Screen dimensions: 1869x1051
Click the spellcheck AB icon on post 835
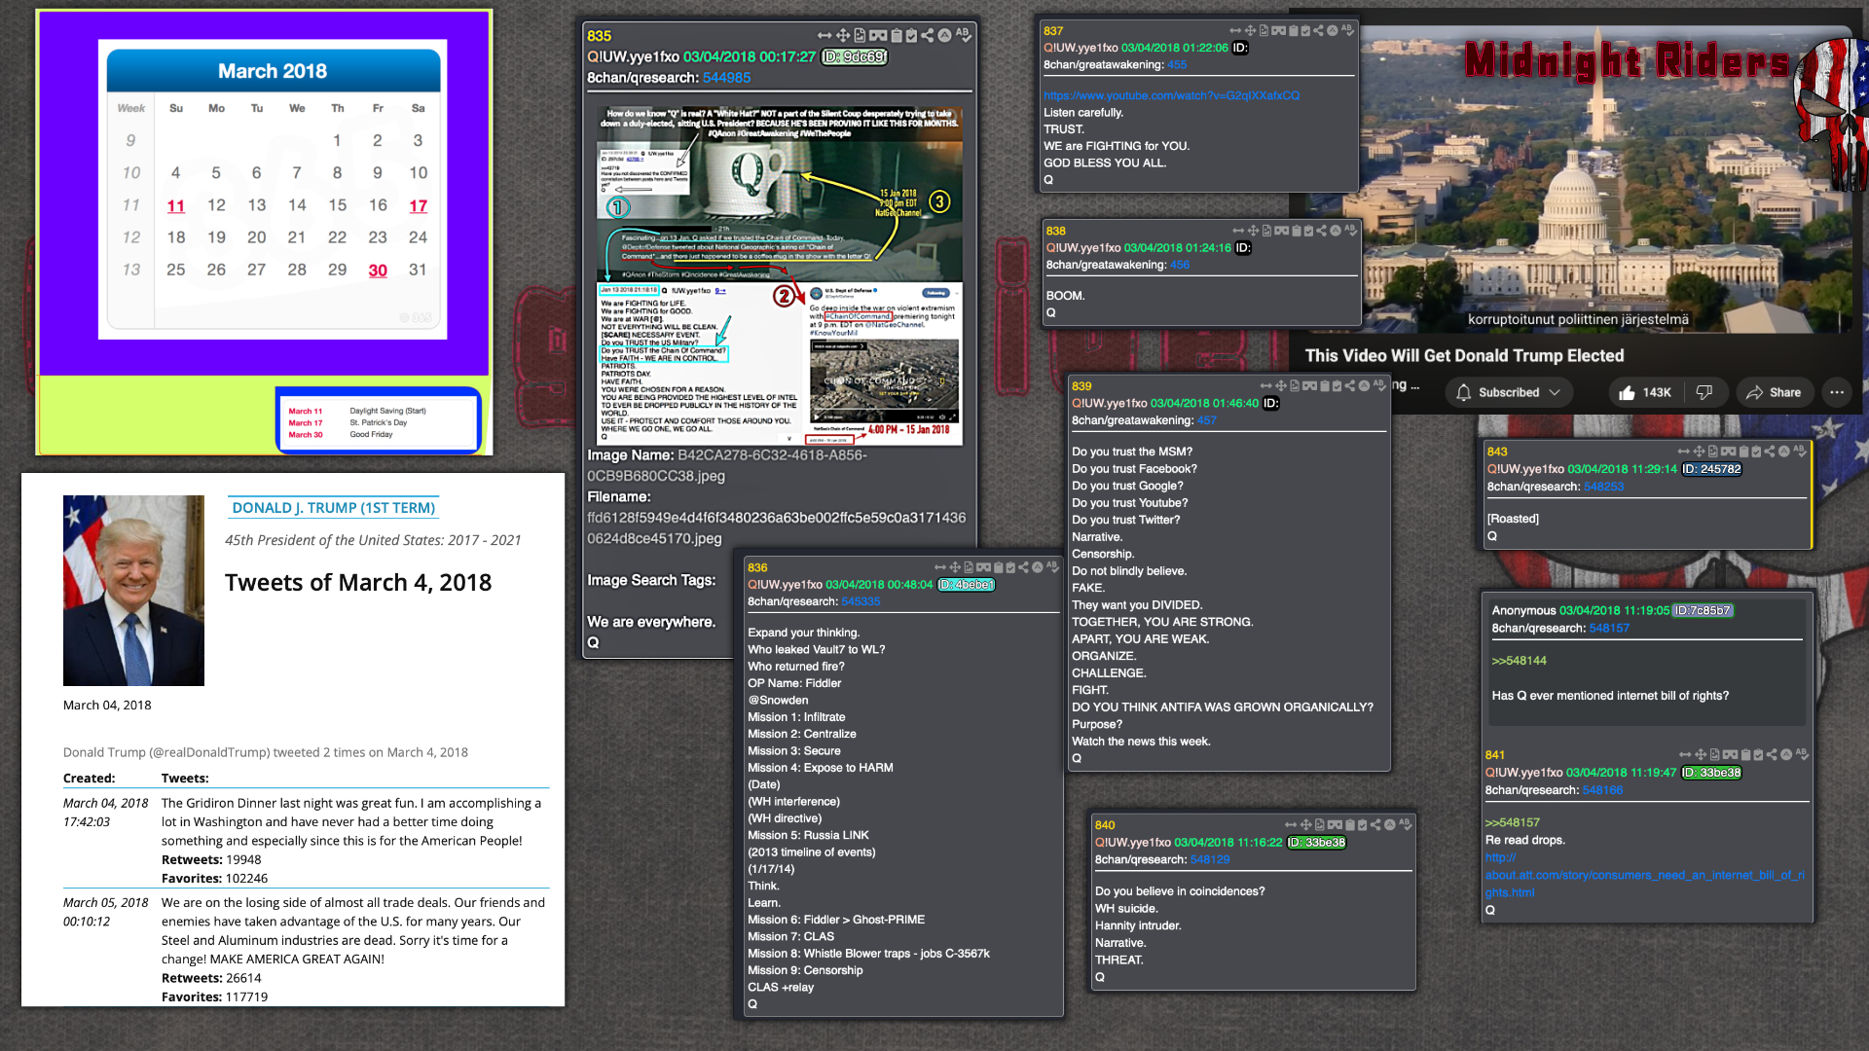964,35
